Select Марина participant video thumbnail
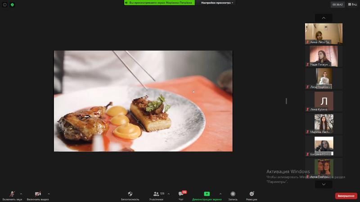This screenshot has height=202, width=360. pos(324,123)
